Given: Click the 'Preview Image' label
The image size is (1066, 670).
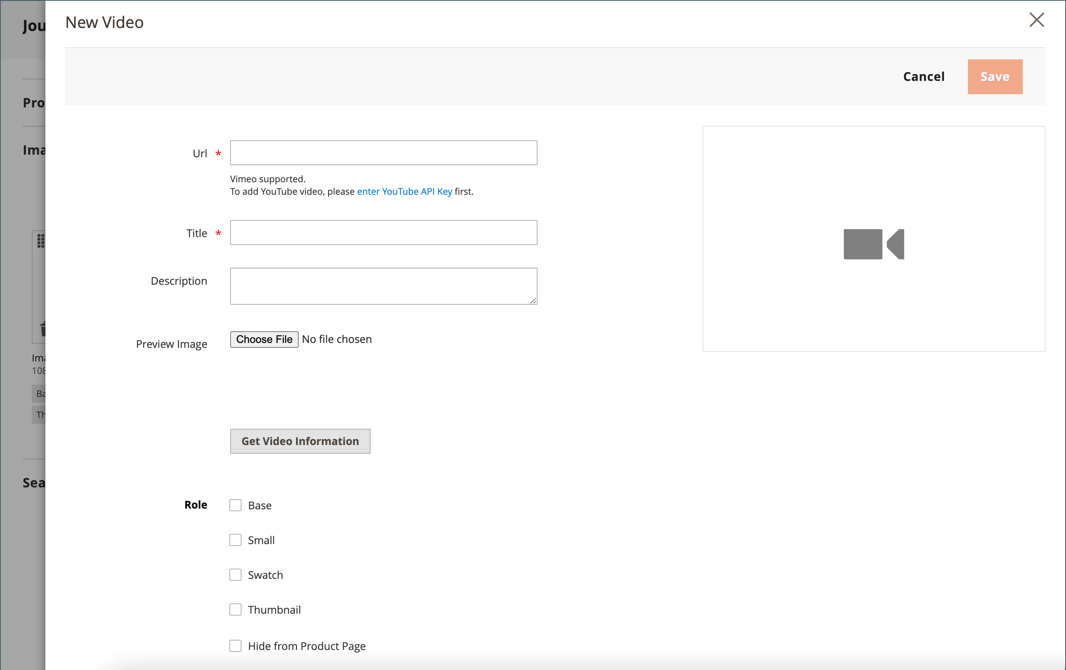Looking at the screenshot, I should pos(171,344).
